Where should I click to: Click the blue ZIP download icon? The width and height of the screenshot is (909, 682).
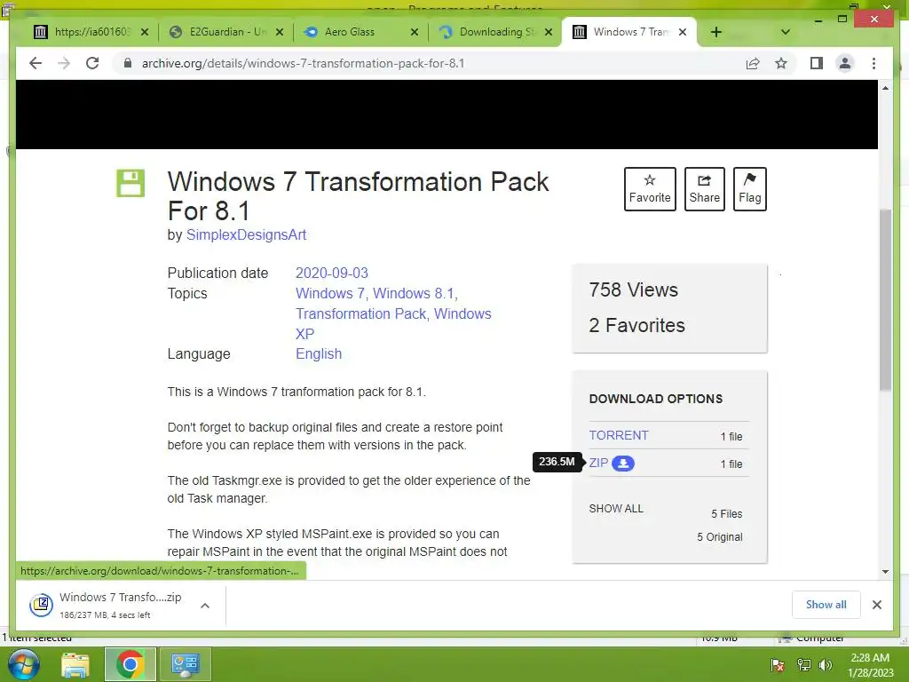tap(623, 464)
